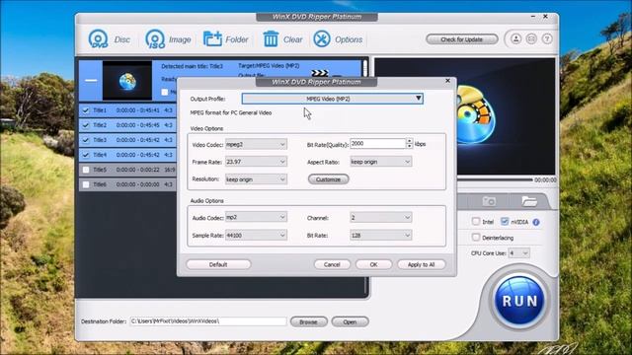This screenshot has width=632, height=355.
Task: Click the Apply to All button
Action: (422, 264)
